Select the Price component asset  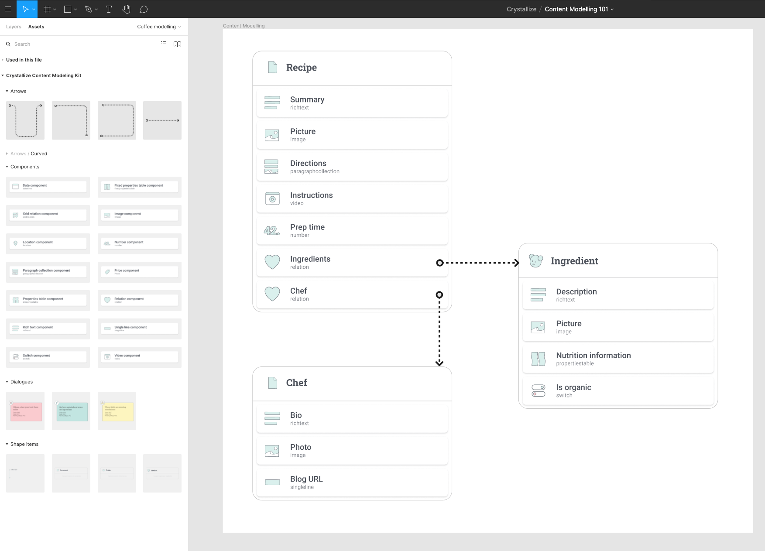point(140,272)
